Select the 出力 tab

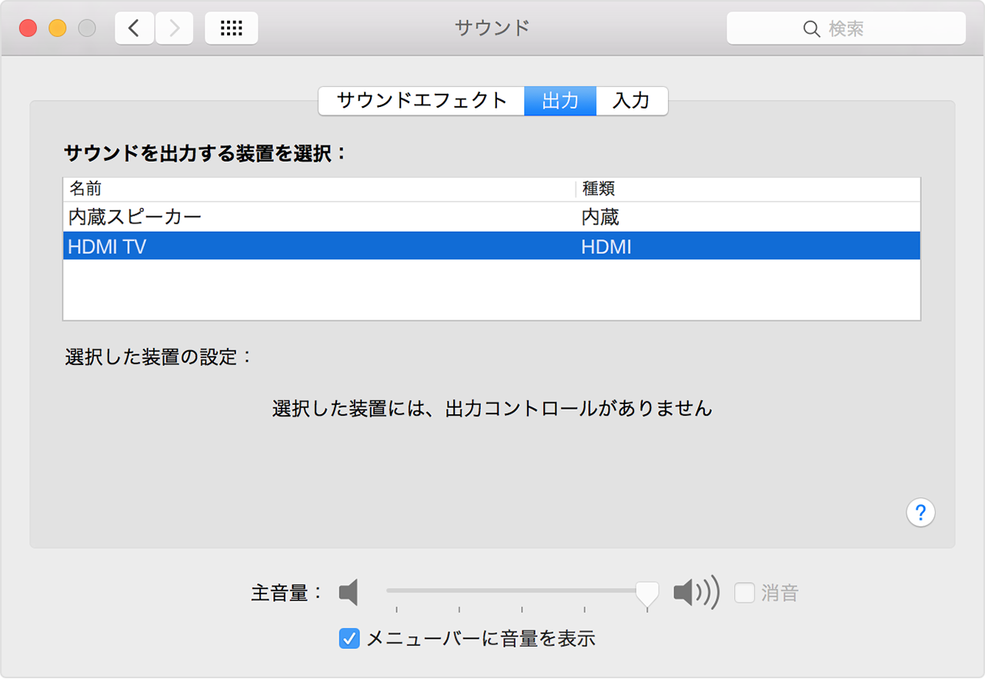click(x=560, y=101)
